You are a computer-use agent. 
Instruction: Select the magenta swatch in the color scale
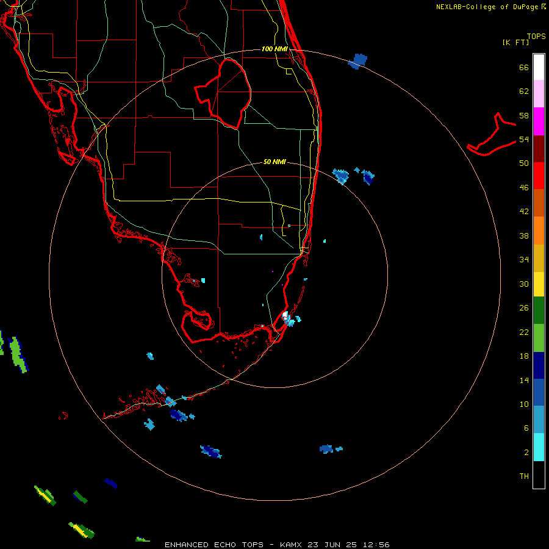click(539, 121)
